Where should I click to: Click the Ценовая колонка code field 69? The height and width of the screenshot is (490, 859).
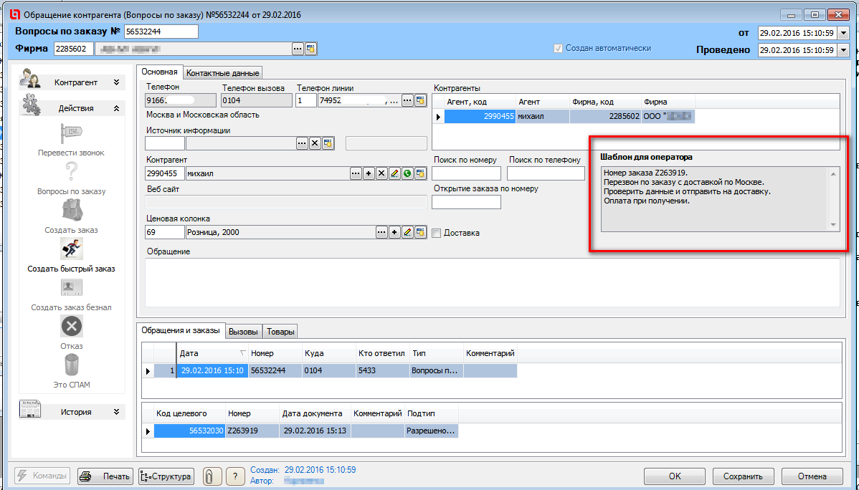coord(165,232)
